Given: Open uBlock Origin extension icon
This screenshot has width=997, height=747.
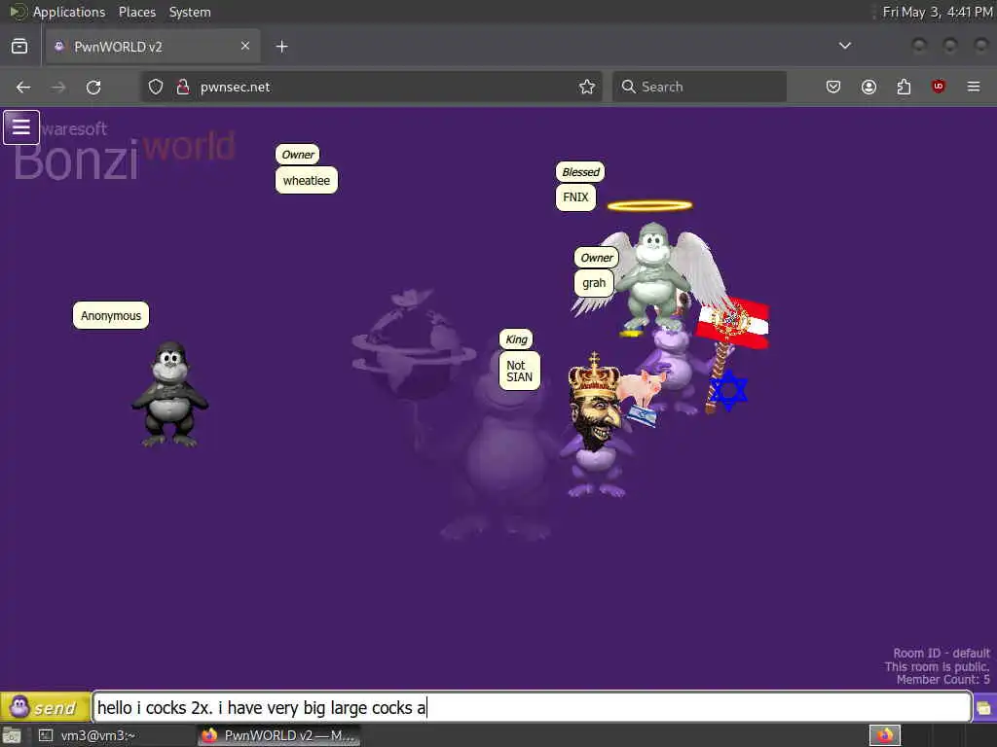Looking at the screenshot, I should tap(939, 87).
